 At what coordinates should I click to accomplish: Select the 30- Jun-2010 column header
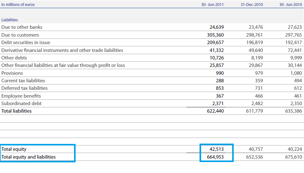pos(291,4)
